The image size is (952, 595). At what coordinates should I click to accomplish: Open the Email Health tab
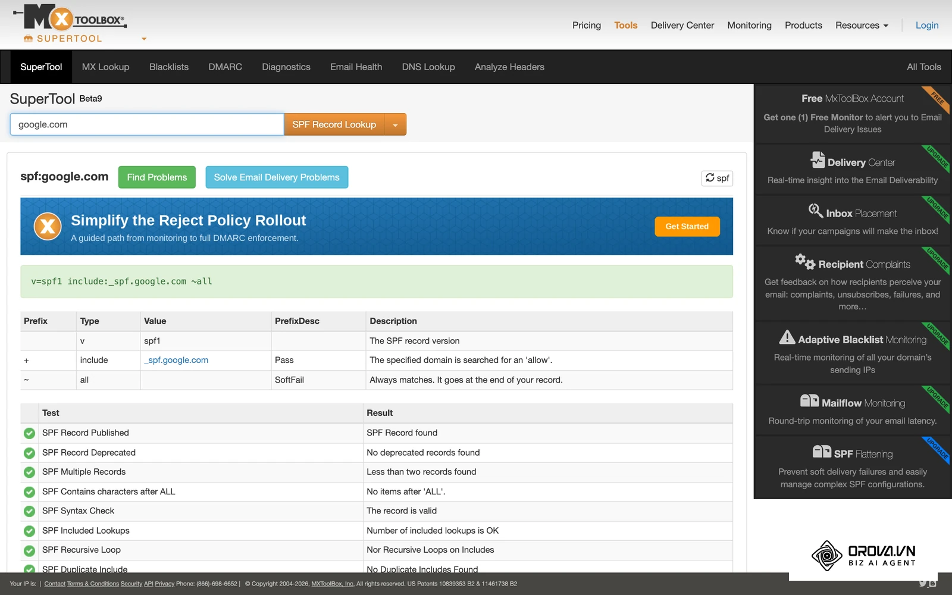[356, 67]
